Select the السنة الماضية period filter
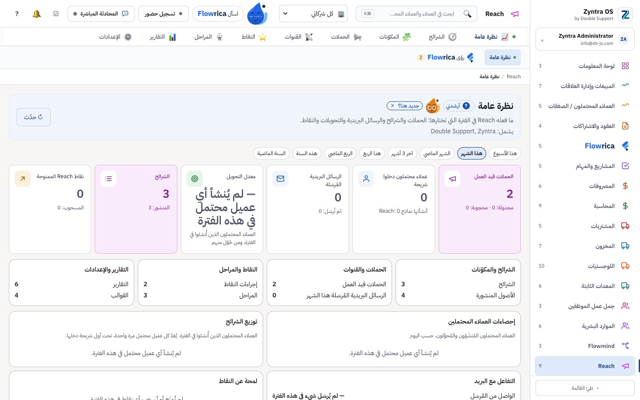The height and width of the screenshot is (400, 640). [x=272, y=153]
